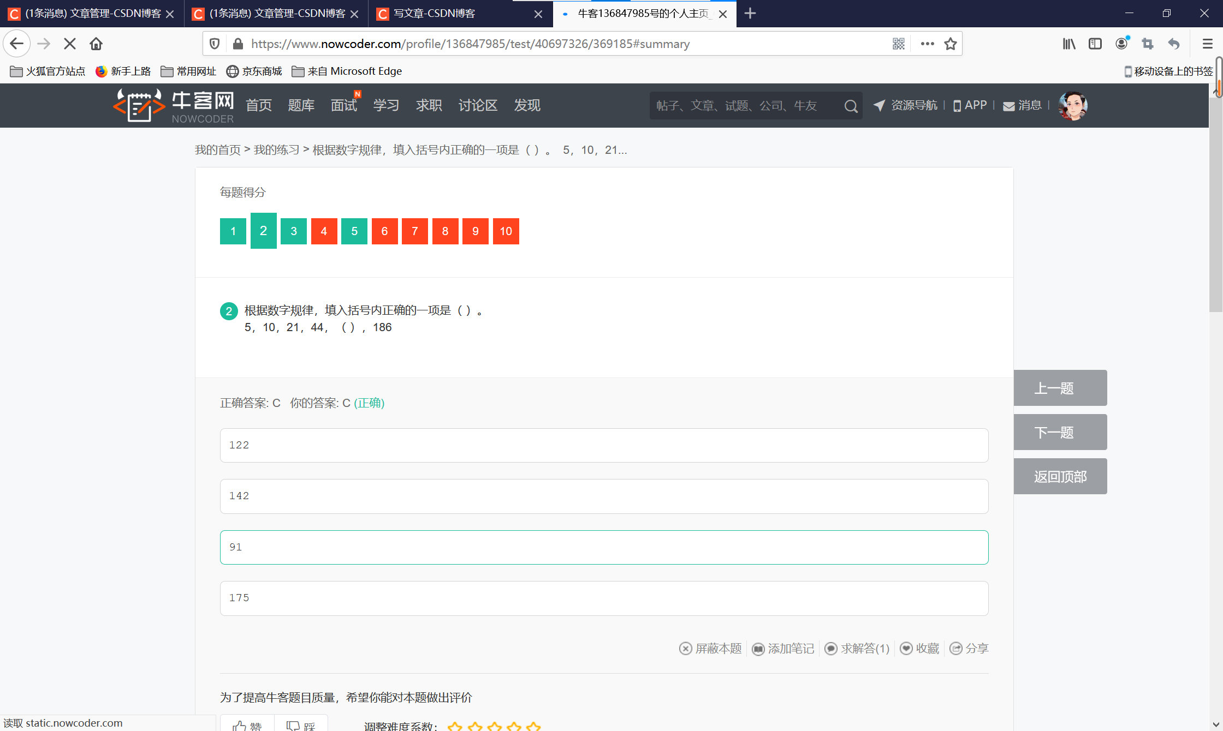This screenshot has width=1223, height=731.
Task: Click 添加笔记 to add a note
Action: tap(783, 649)
